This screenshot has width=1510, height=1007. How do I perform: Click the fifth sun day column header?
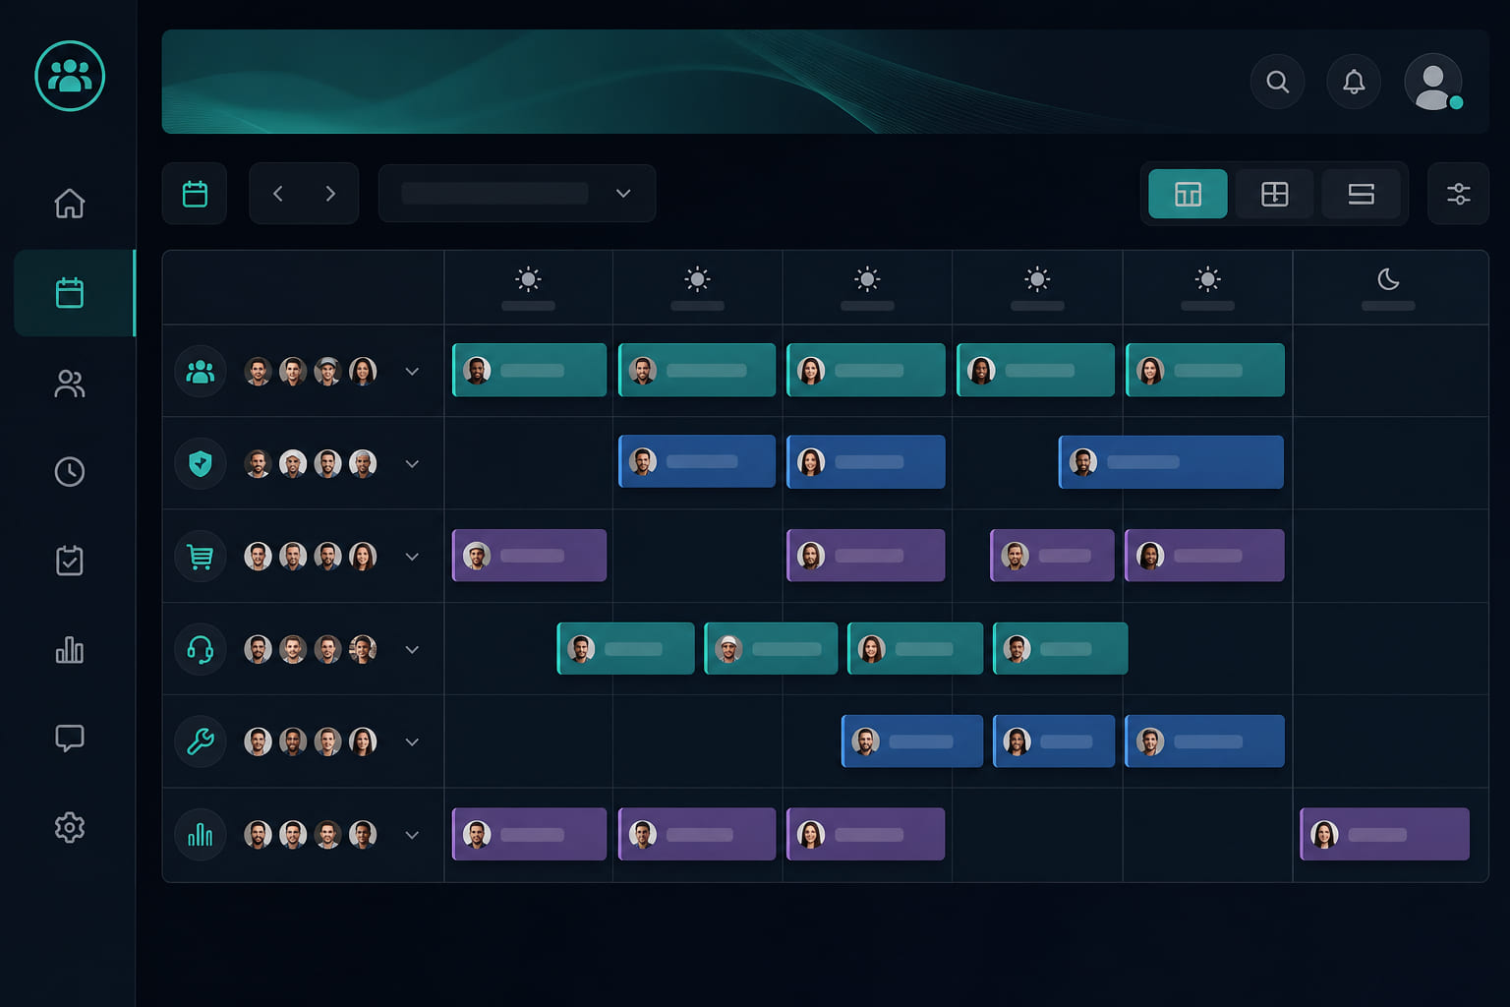tap(1207, 287)
